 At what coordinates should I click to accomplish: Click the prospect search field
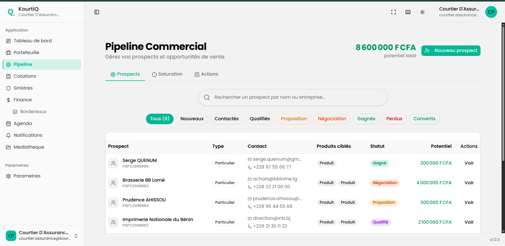click(x=292, y=97)
